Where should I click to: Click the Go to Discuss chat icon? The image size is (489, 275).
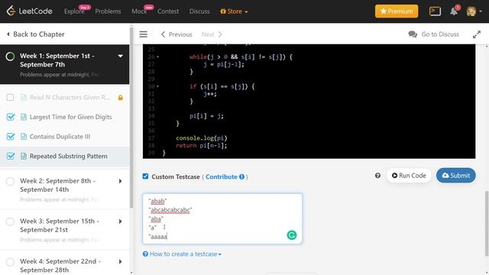pos(413,34)
